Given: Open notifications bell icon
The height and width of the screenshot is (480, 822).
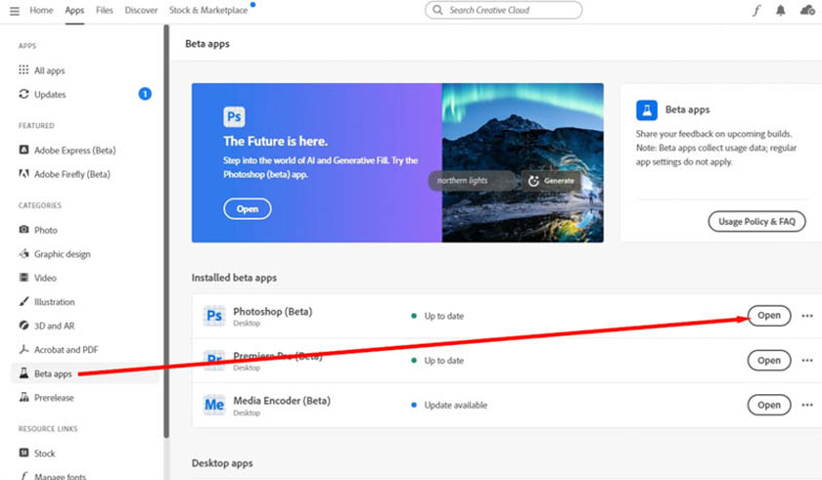Looking at the screenshot, I should [x=781, y=10].
